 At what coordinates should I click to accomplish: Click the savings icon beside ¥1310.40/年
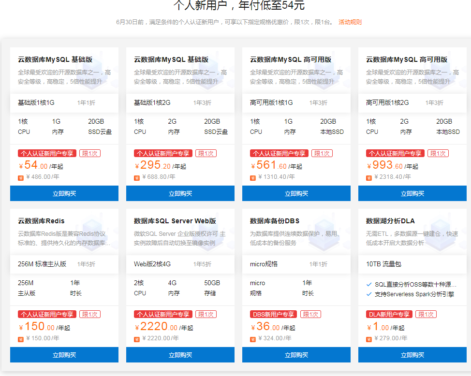click(253, 178)
